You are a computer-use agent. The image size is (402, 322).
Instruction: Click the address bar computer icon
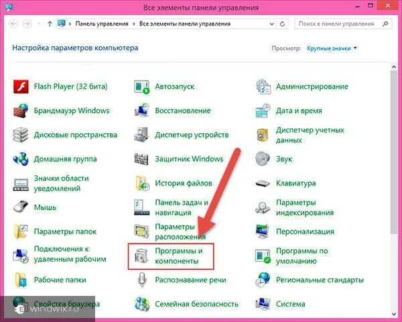[62, 23]
